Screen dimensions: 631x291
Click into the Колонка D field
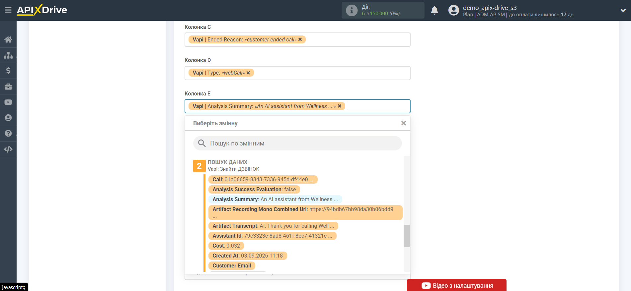pos(297,73)
